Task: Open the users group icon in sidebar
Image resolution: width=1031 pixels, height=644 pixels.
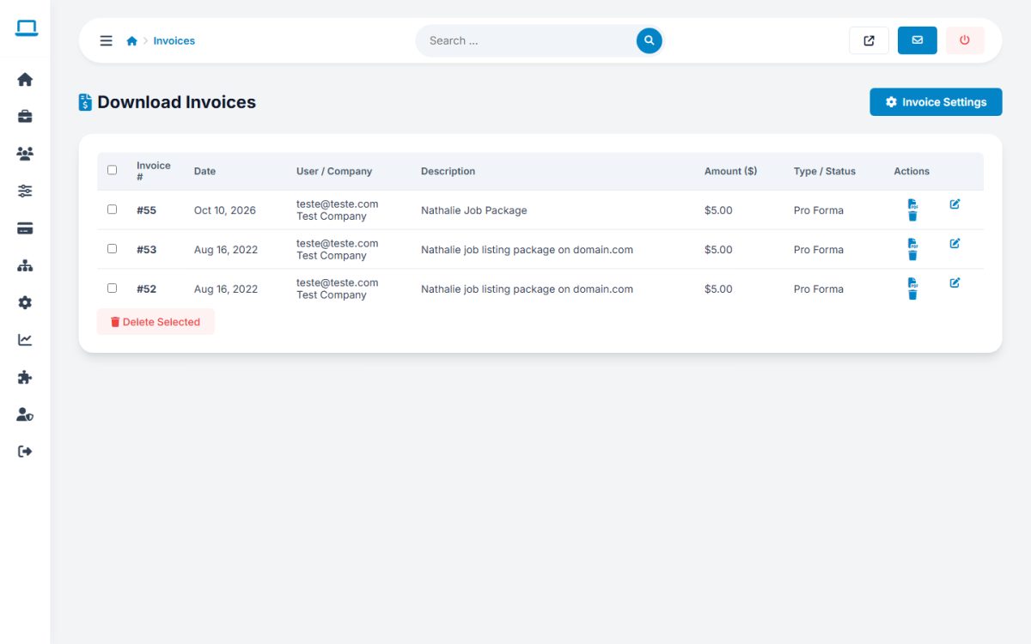Action: click(x=25, y=154)
